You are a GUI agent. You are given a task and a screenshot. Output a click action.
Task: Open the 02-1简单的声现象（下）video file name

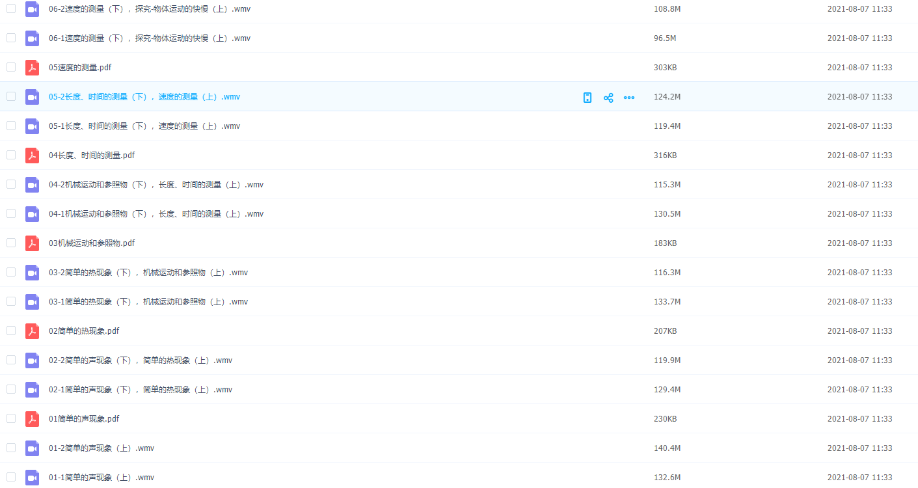coord(140,390)
